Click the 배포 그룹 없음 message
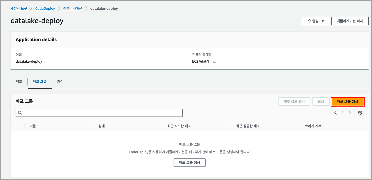The image size is (372, 180). (190, 144)
